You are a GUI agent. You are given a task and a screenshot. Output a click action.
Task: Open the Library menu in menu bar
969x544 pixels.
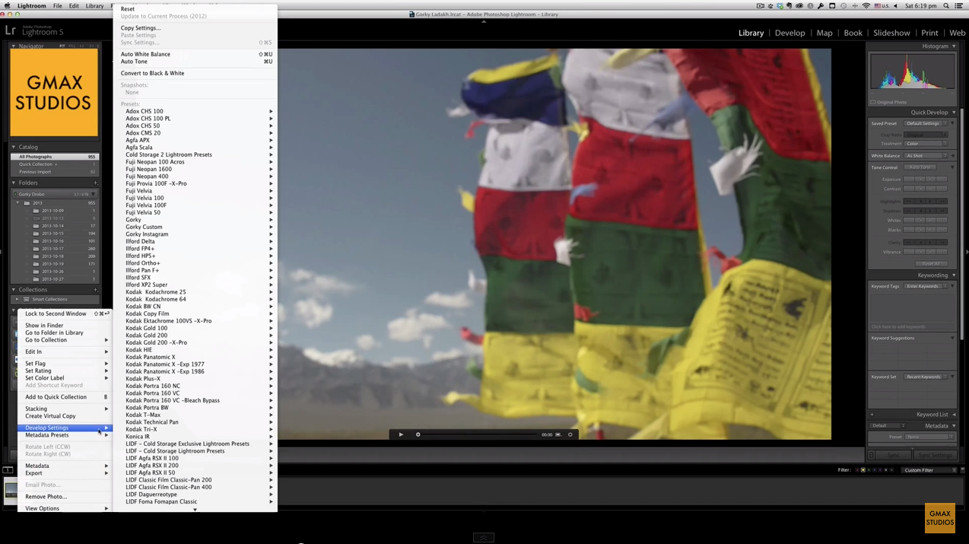pyautogui.click(x=94, y=5)
